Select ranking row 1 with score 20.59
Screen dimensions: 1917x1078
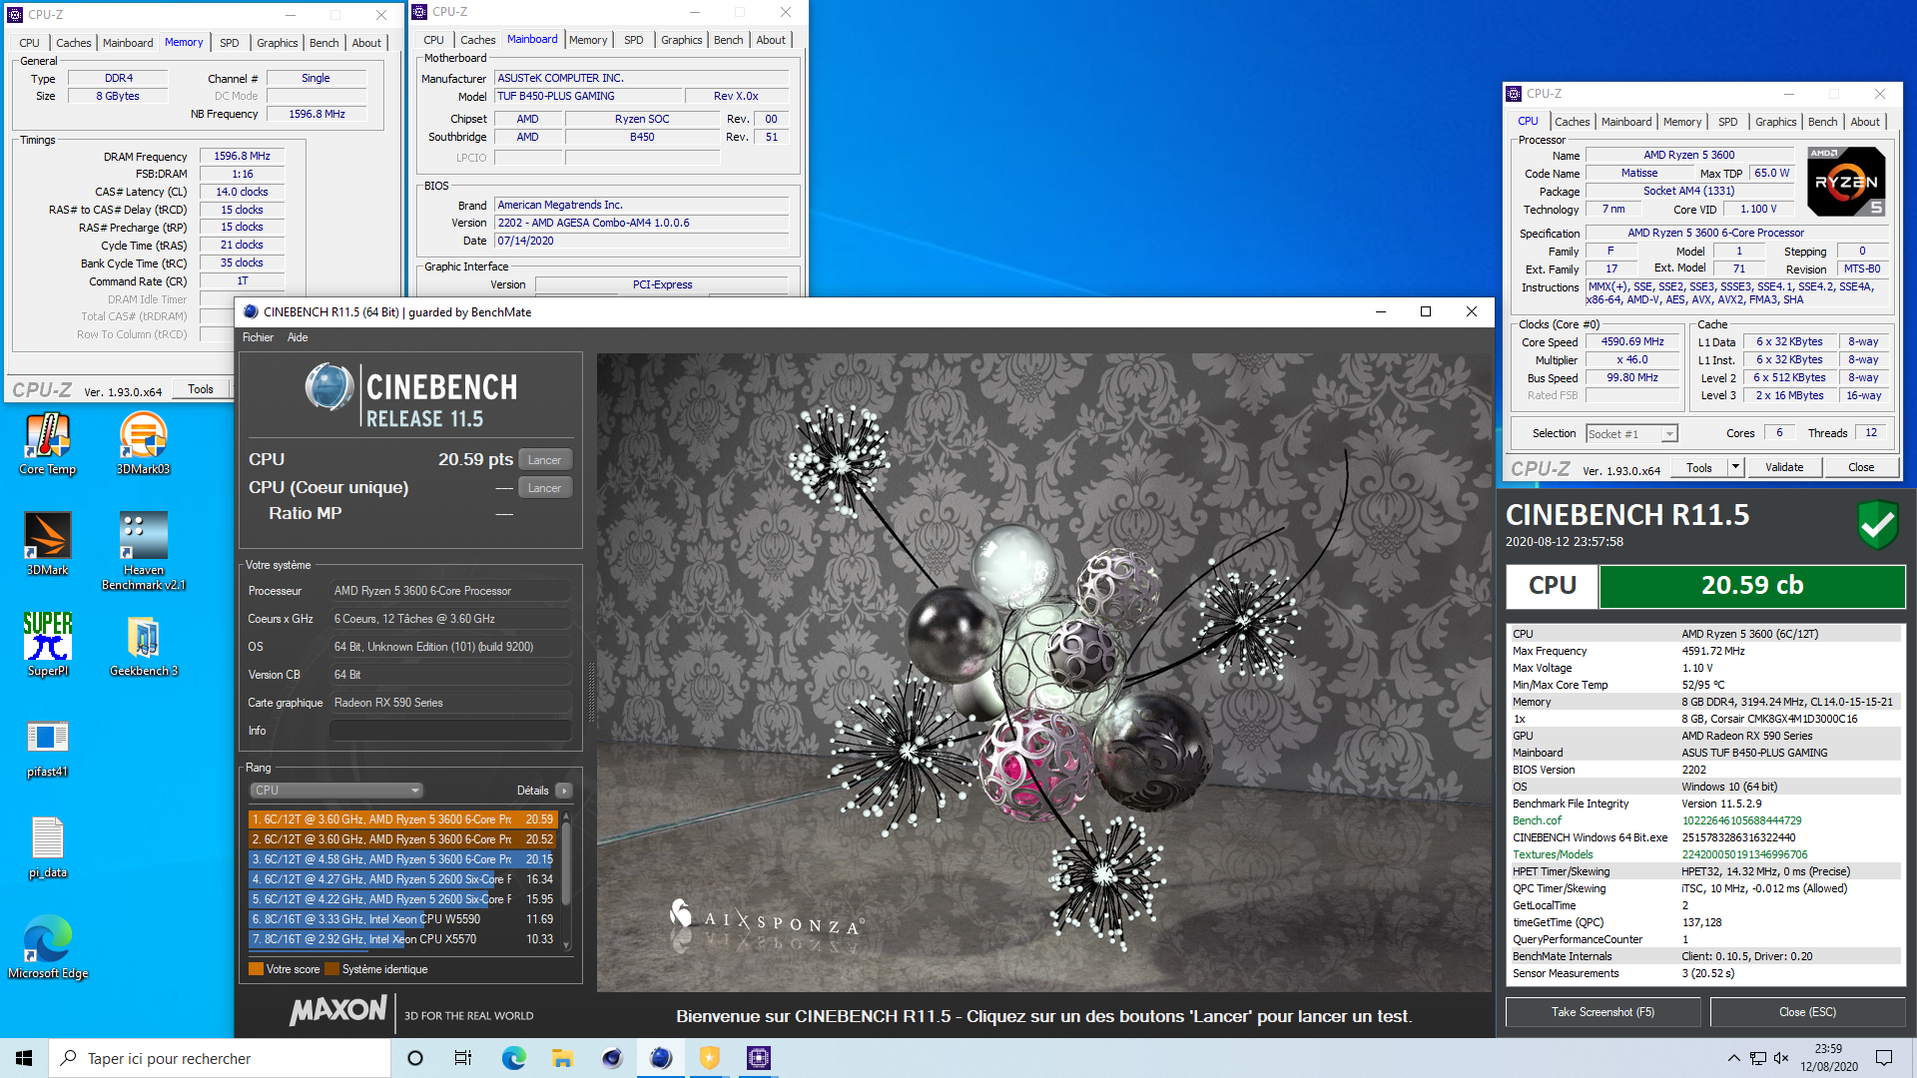[x=402, y=819]
